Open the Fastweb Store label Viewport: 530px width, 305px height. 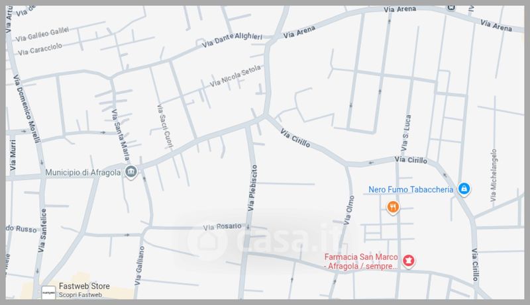pyautogui.click(x=84, y=286)
